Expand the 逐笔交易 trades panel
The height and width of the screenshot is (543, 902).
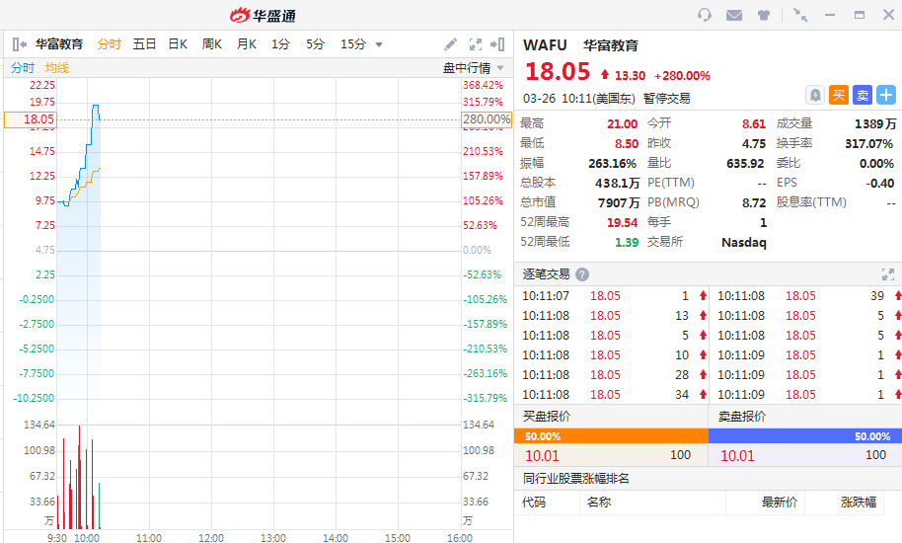(x=887, y=274)
